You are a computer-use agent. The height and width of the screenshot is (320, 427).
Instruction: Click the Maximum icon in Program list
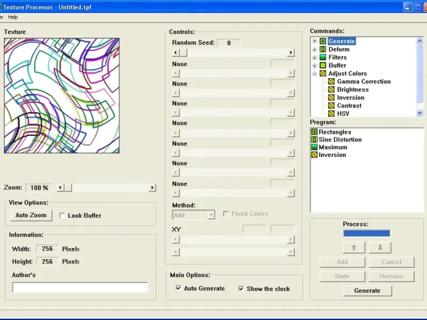314,147
